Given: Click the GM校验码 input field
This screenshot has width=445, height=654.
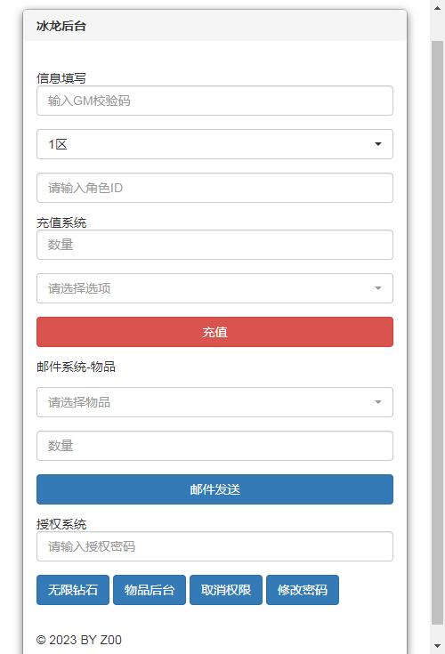Looking at the screenshot, I should point(214,101).
